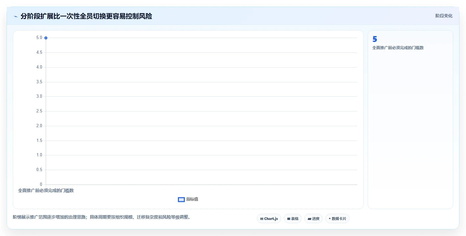This screenshot has height=236, width=466.
Task: Click the y-axis tick 4.5
Action: [39, 52]
